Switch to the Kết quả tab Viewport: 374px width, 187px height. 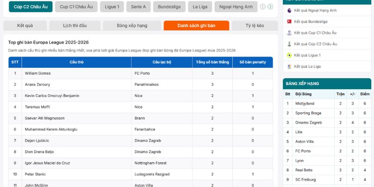(24, 26)
